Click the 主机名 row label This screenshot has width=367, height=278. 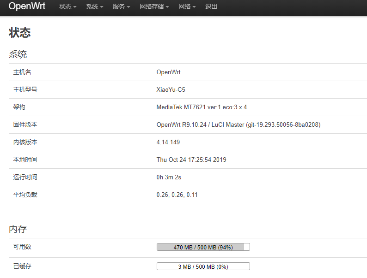[x=22, y=72]
